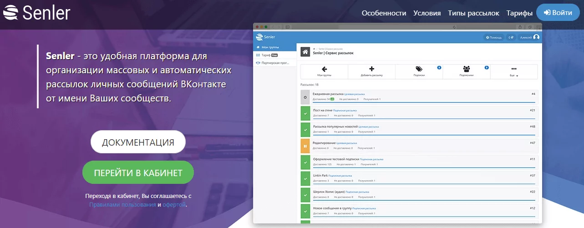This screenshot has width=584, height=228.
Task: Click Целевая рассылка label next to Редактирование
Action: click(x=346, y=143)
